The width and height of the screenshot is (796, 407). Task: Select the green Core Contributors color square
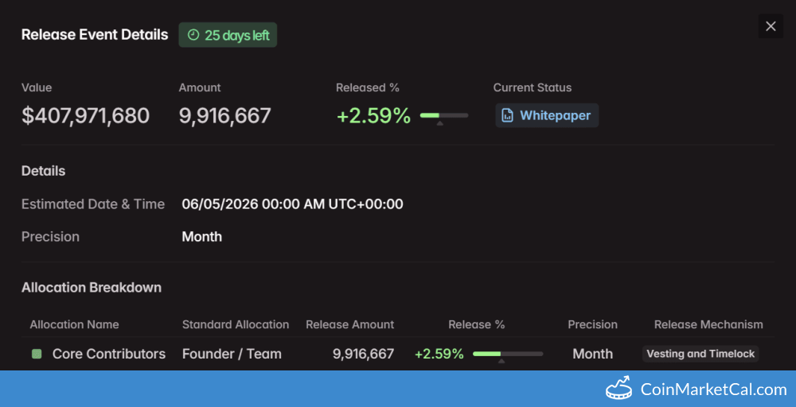pyautogui.click(x=37, y=354)
